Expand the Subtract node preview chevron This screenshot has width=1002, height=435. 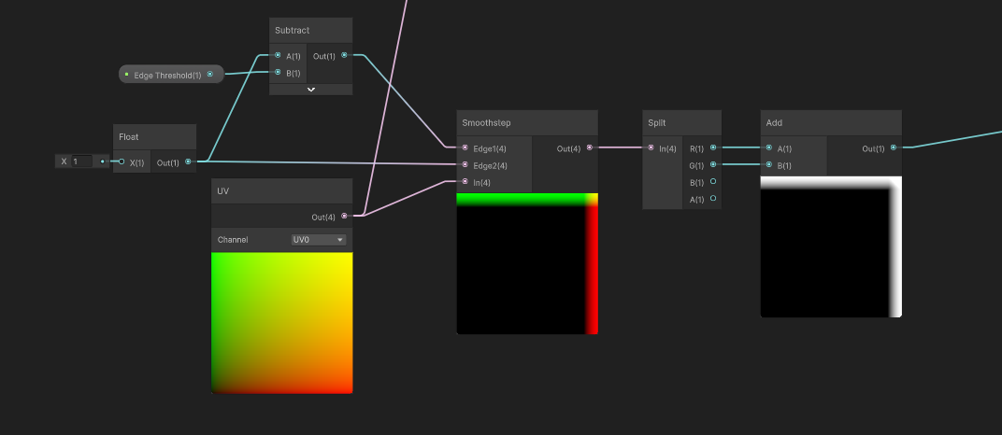point(311,90)
